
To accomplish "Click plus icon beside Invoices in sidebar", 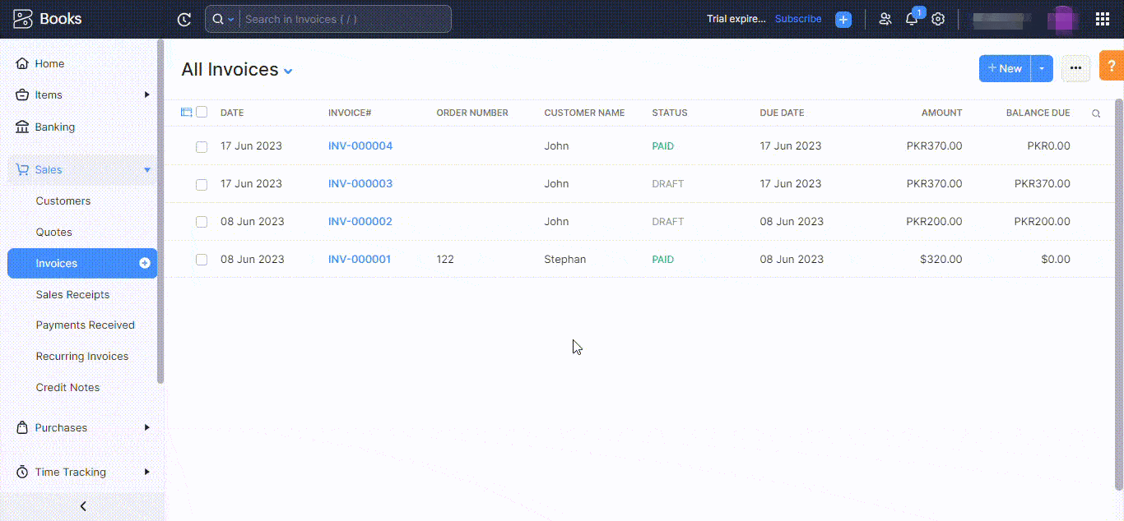I will pyautogui.click(x=145, y=263).
